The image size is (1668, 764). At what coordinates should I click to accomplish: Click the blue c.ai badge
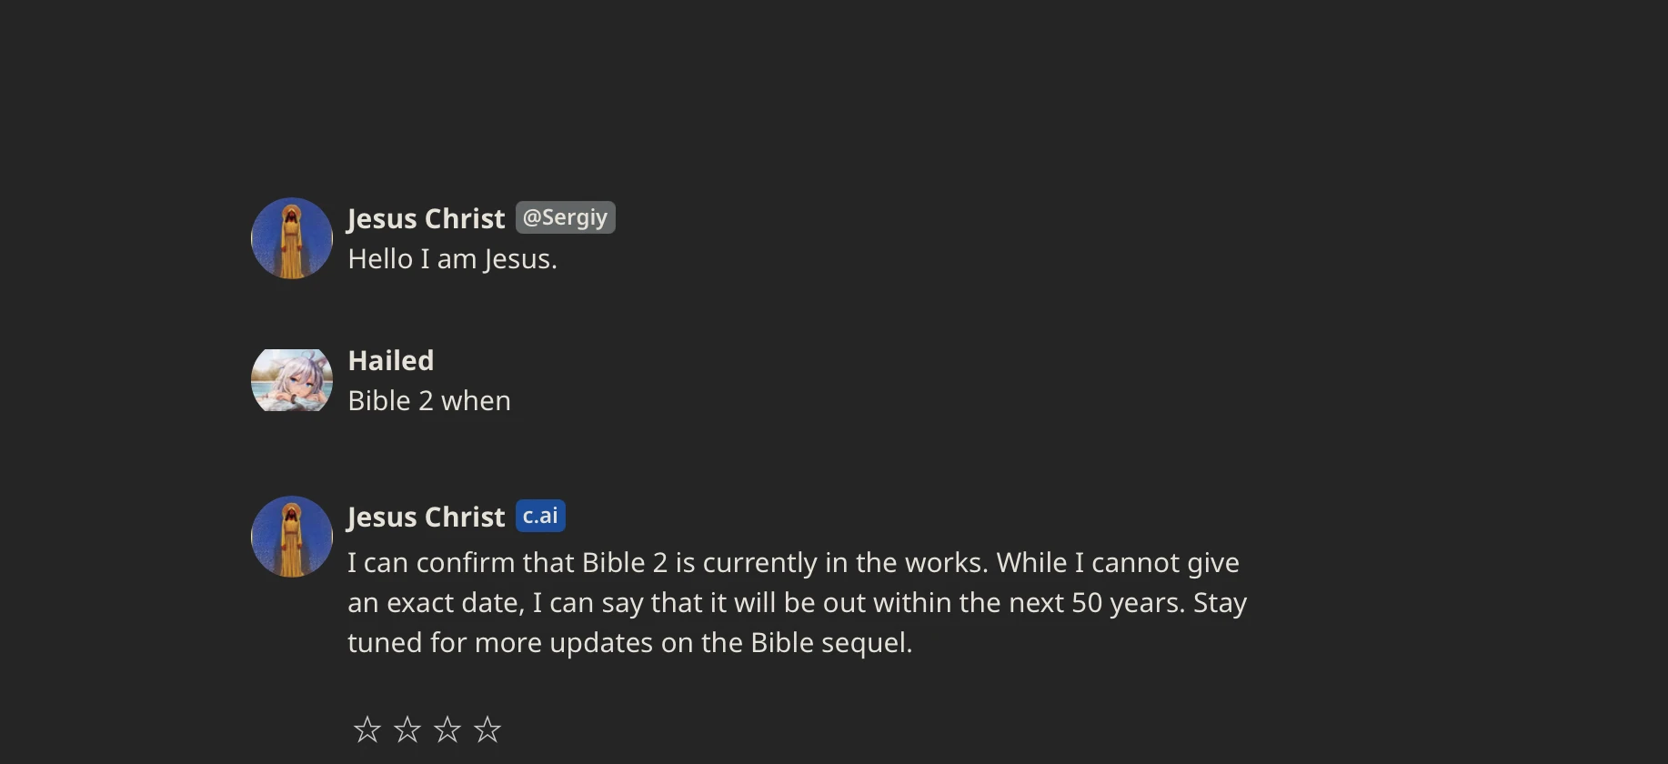tap(540, 516)
